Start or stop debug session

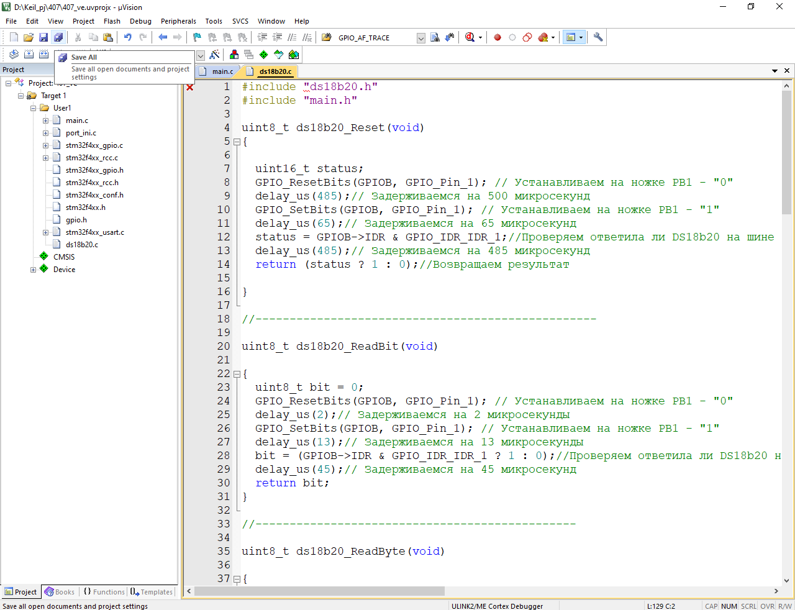coord(470,37)
